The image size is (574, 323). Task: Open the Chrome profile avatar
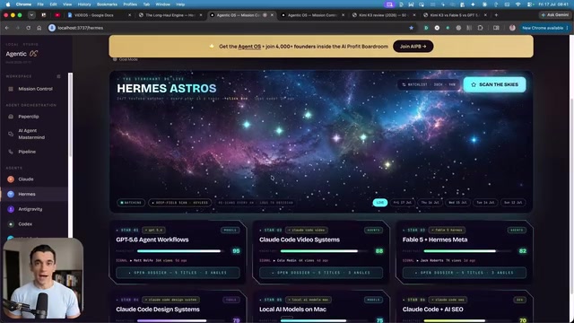(x=512, y=28)
